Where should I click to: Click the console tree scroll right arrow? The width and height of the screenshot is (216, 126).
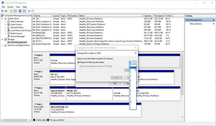click(x=30, y=120)
